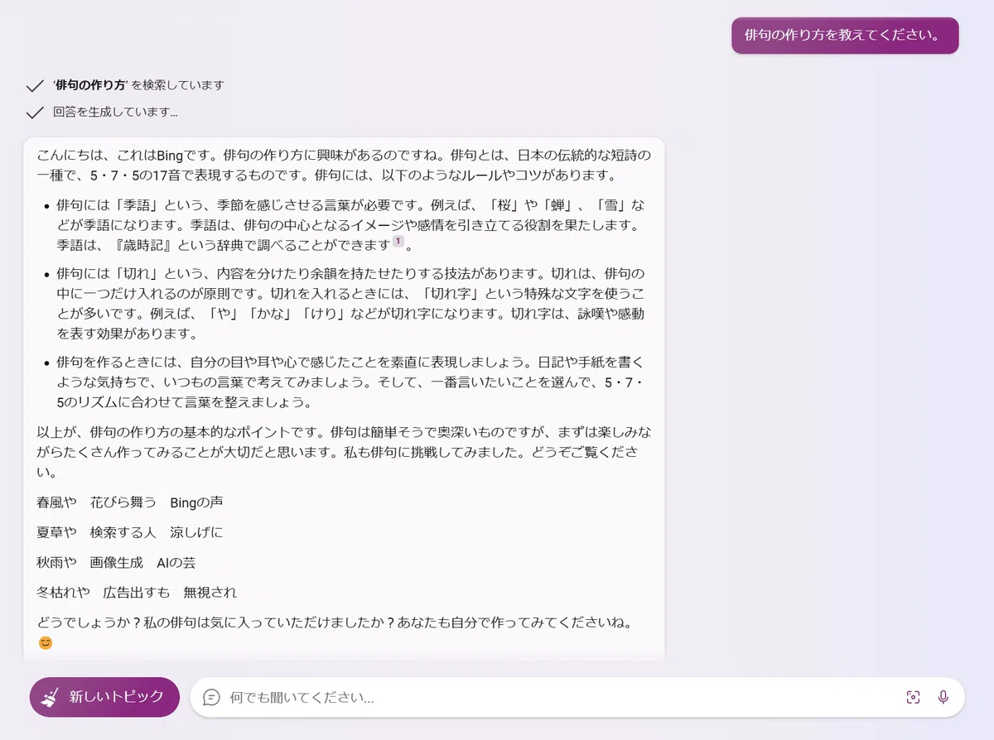Viewport: 994px width, 740px height.
Task: Click the microphone voice input icon
Action: (x=943, y=697)
